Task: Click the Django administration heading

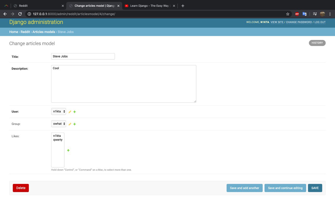Action: (36, 22)
